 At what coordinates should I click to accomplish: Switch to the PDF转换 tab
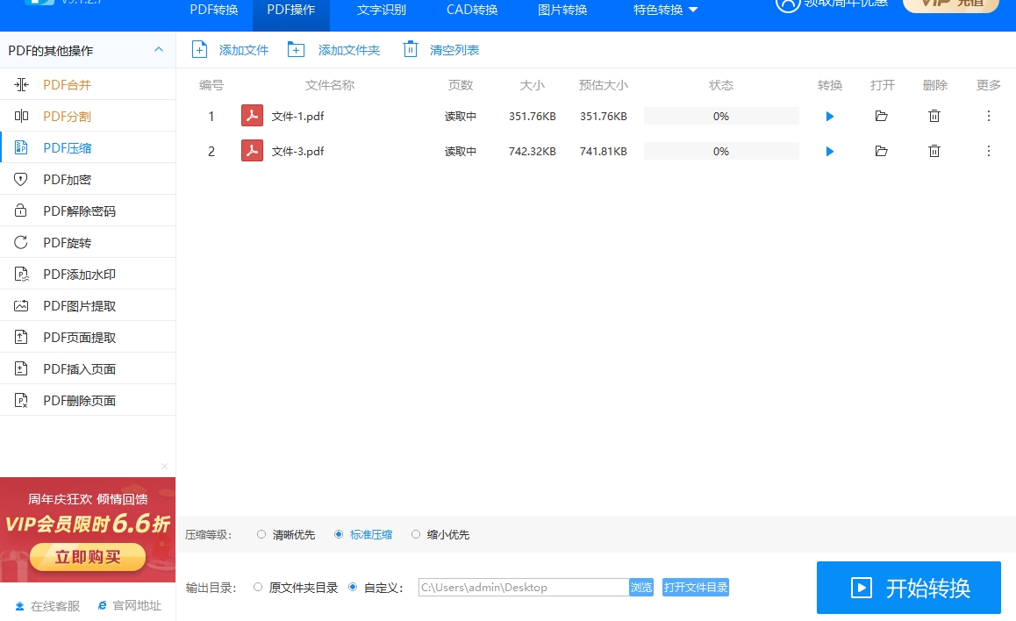[214, 10]
